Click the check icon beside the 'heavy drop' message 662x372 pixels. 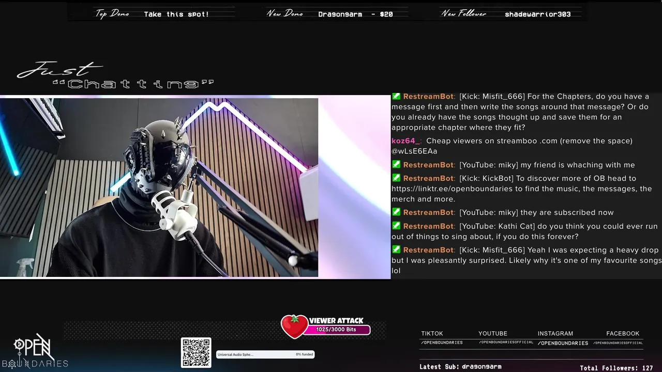(x=396, y=250)
